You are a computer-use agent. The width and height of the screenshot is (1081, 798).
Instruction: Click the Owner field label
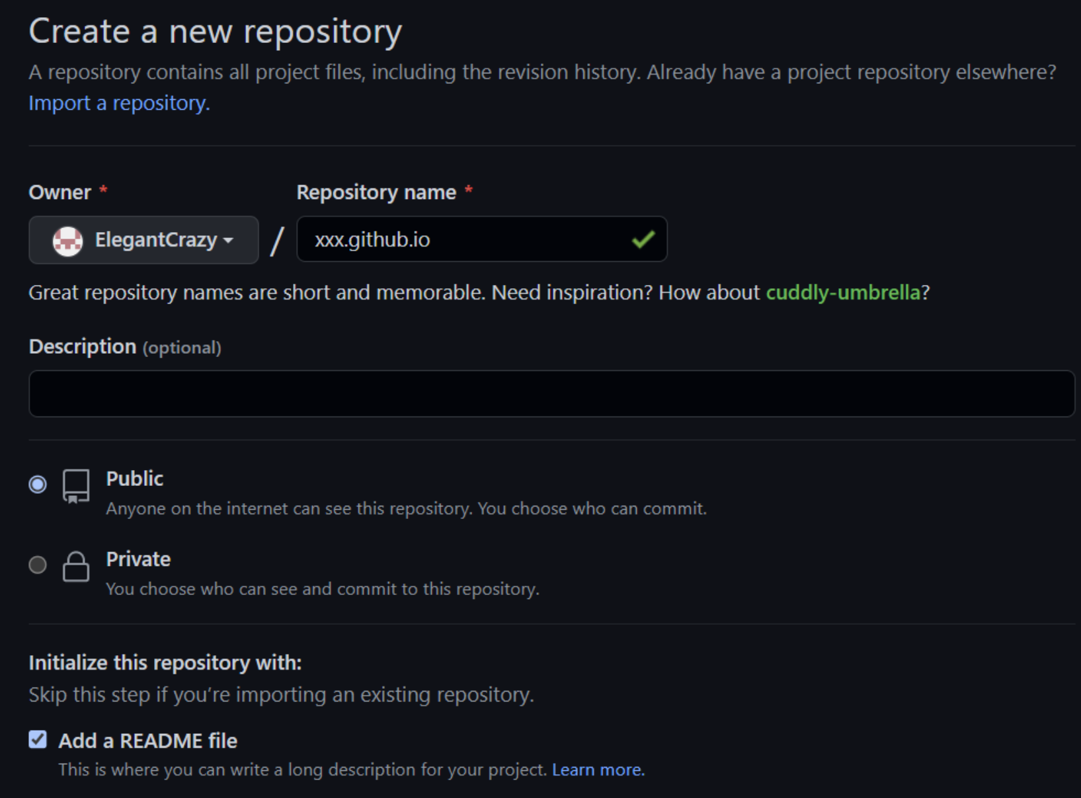pos(60,192)
